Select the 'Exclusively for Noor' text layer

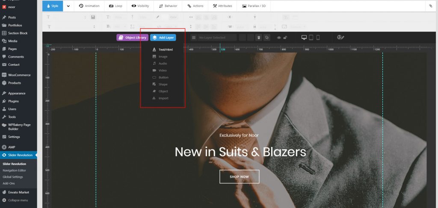239,135
